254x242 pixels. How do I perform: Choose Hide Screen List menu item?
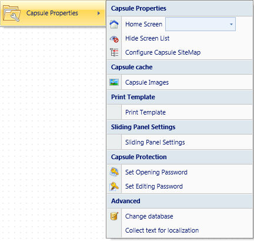coord(147,38)
